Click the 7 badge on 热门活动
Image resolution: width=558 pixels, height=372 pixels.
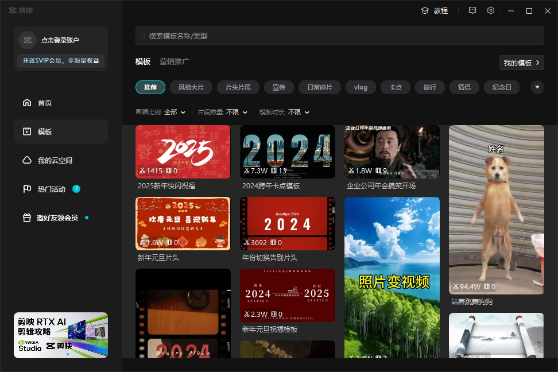(x=76, y=189)
